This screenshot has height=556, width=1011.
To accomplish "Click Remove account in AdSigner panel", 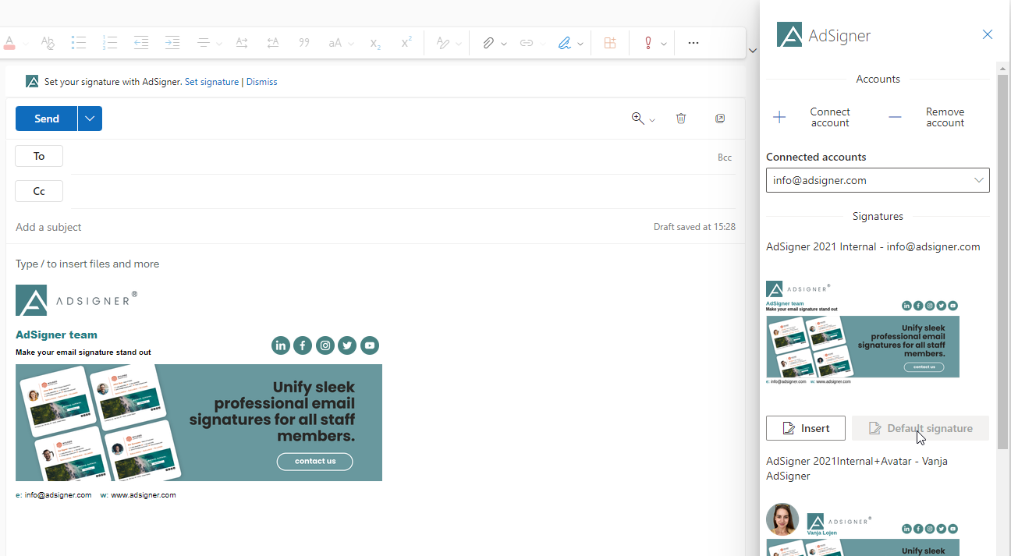I will coord(928,117).
